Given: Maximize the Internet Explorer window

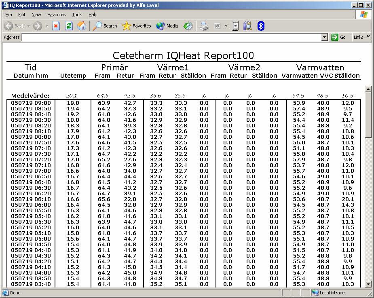Looking at the screenshot, I should 361,5.
